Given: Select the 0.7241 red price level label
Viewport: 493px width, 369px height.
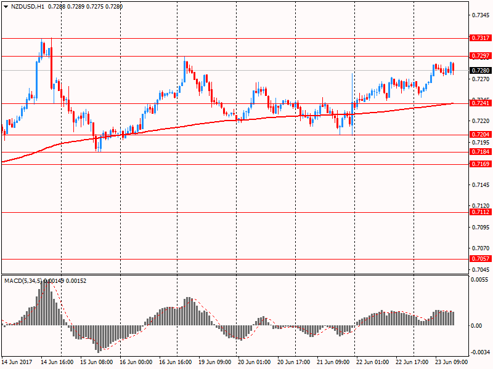Looking at the screenshot, I should (481, 103).
